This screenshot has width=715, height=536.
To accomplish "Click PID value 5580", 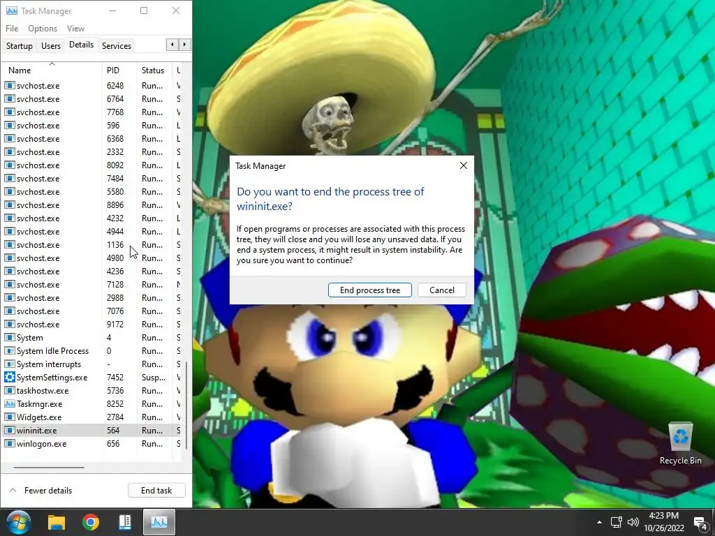I will [115, 192].
